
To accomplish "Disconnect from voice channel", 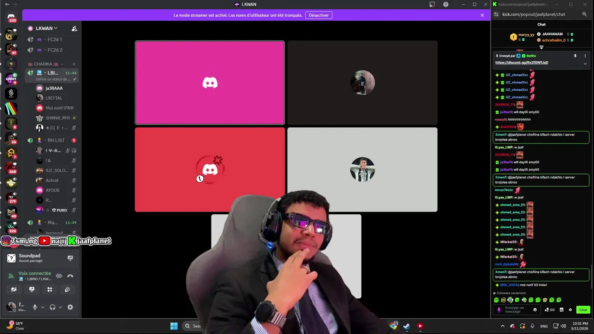I will tap(70, 276).
